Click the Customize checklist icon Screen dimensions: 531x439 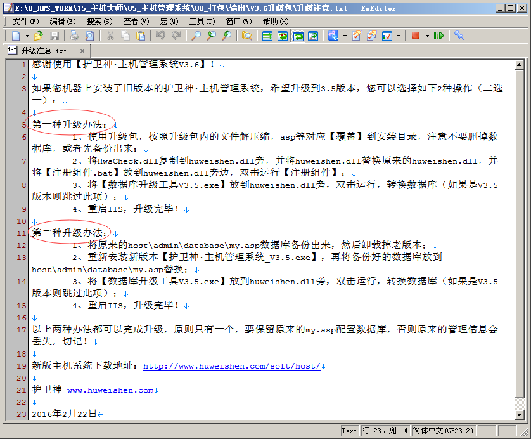(x=387, y=36)
